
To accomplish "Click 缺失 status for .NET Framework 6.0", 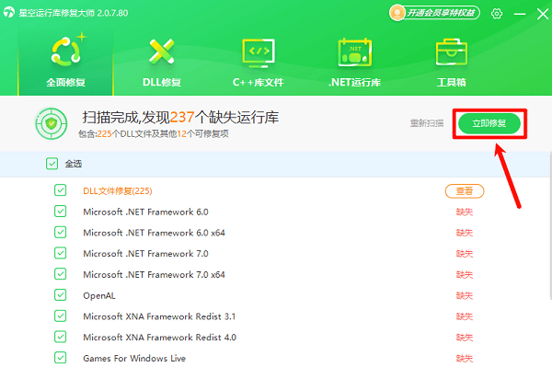I will coord(465,212).
